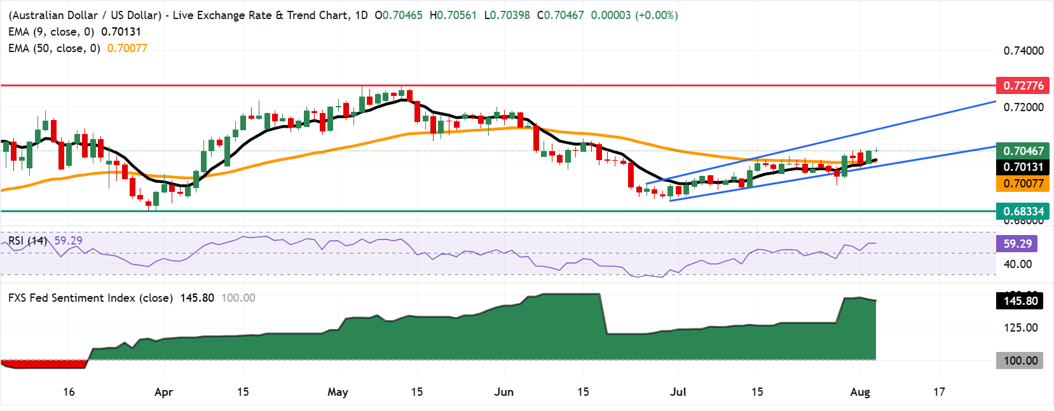Image resolution: width=1054 pixels, height=411 pixels.
Task: Select the EMA (50, close, 0) legend label
Action: [x=54, y=48]
